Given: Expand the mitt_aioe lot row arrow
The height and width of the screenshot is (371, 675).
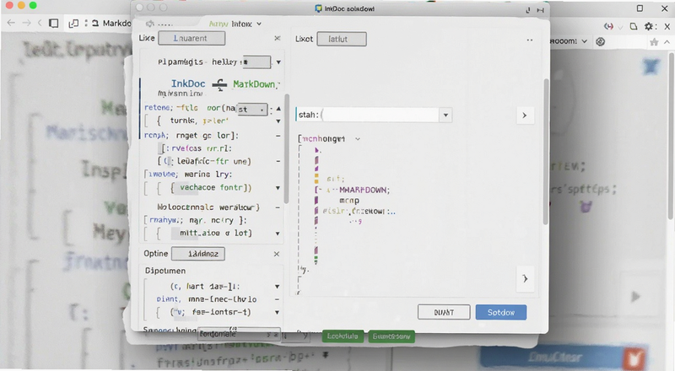Looking at the screenshot, I should point(278,234).
